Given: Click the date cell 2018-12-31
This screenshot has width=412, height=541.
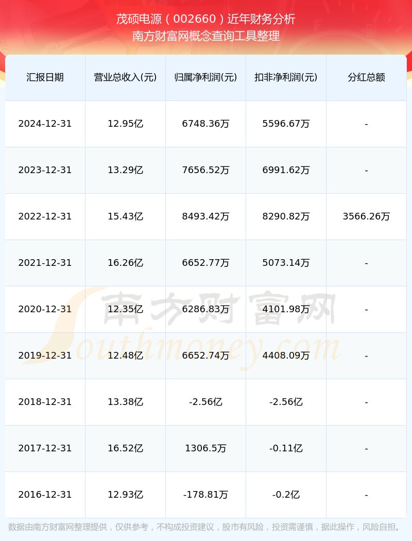Looking at the screenshot, I should [x=45, y=402].
